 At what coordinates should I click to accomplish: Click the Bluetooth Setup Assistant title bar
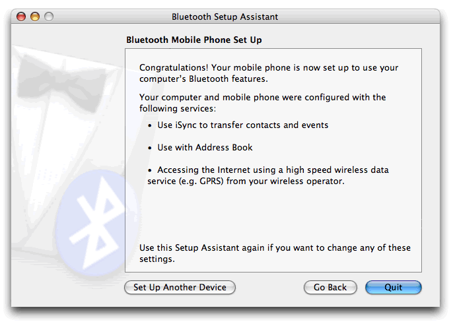[x=225, y=16]
